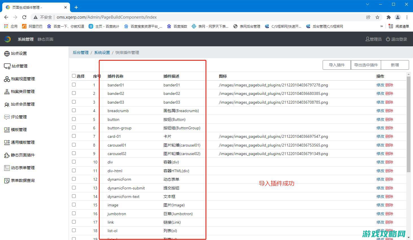Bookmark this page with star icon

pos(377,17)
